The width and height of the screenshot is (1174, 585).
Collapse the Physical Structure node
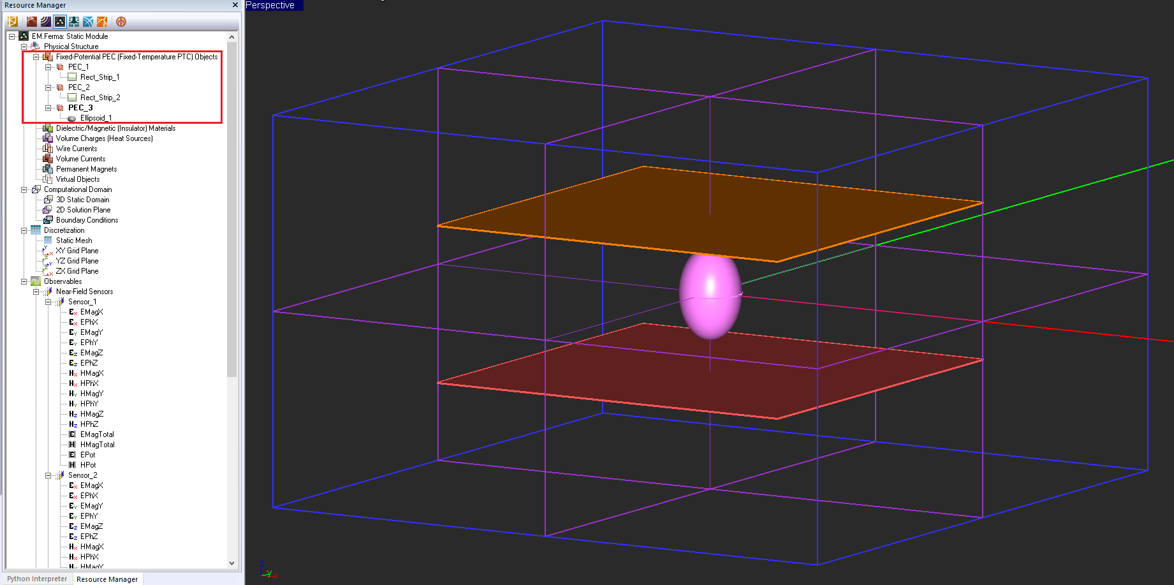24,47
